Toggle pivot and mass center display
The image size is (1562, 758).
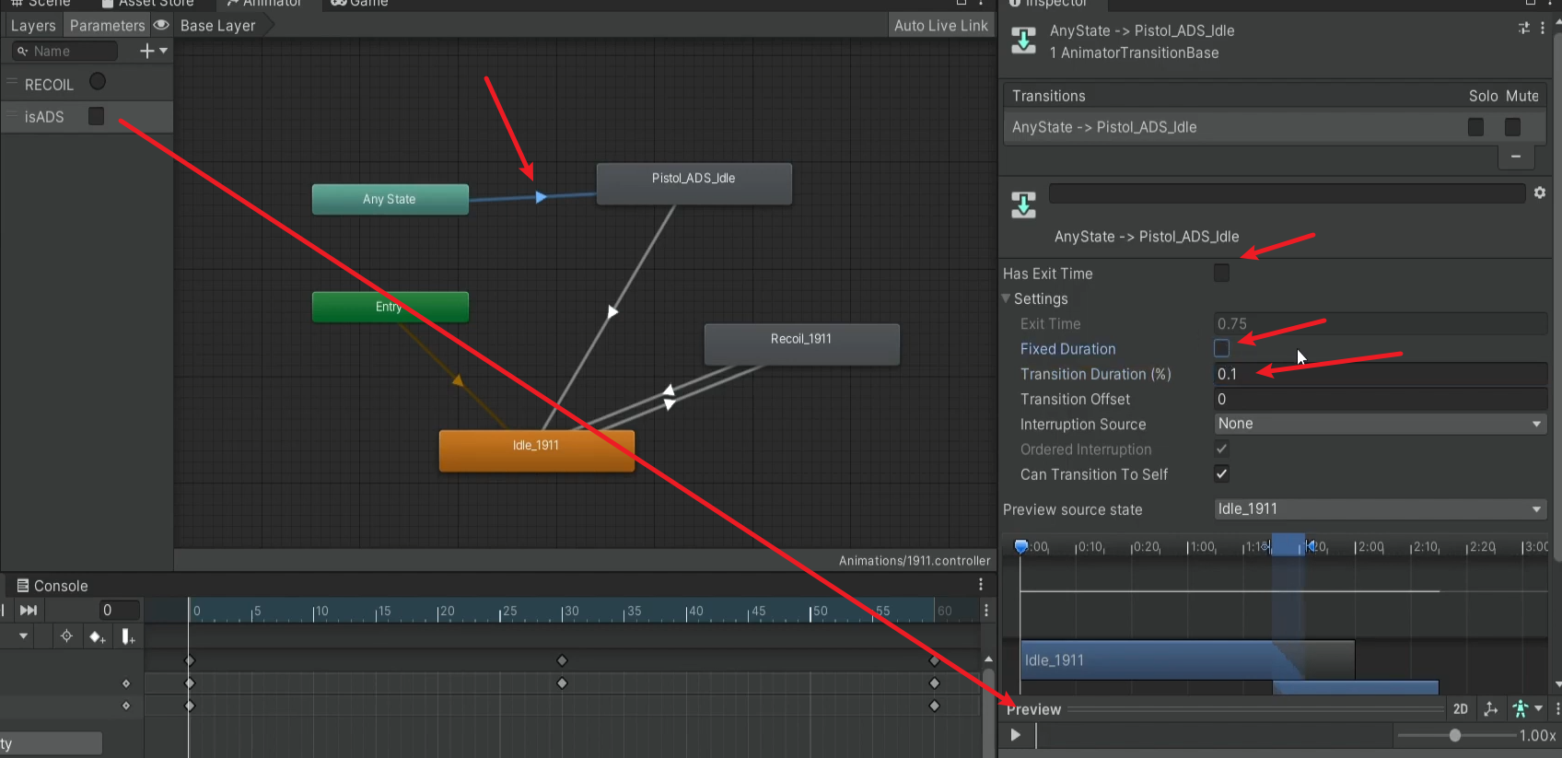(1490, 708)
